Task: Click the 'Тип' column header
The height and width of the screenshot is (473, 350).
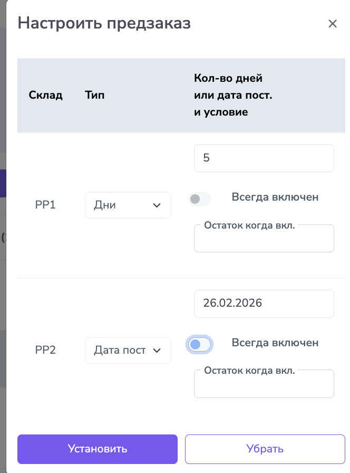Action: (x=94, y=95)
